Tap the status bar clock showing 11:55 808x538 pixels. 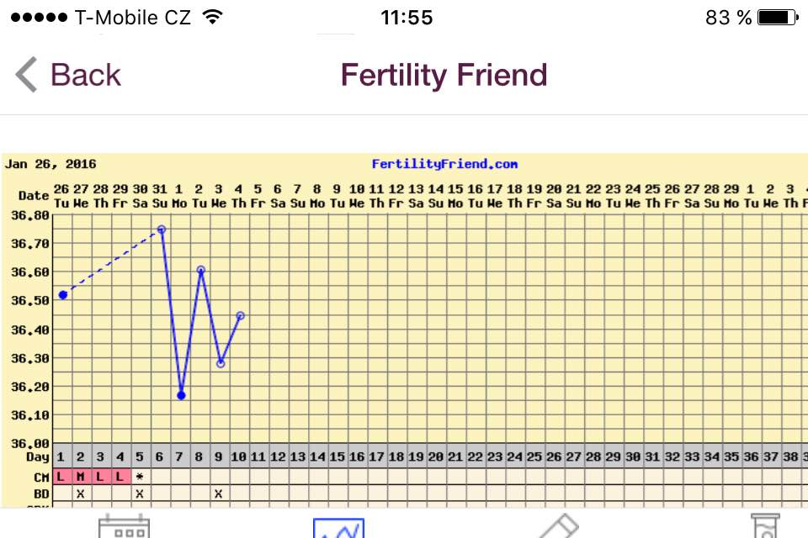(x=407, y=18)
